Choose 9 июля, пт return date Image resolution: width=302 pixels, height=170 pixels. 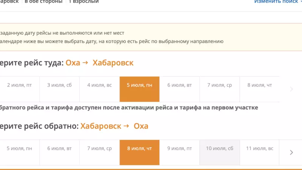tap(179, 148)
